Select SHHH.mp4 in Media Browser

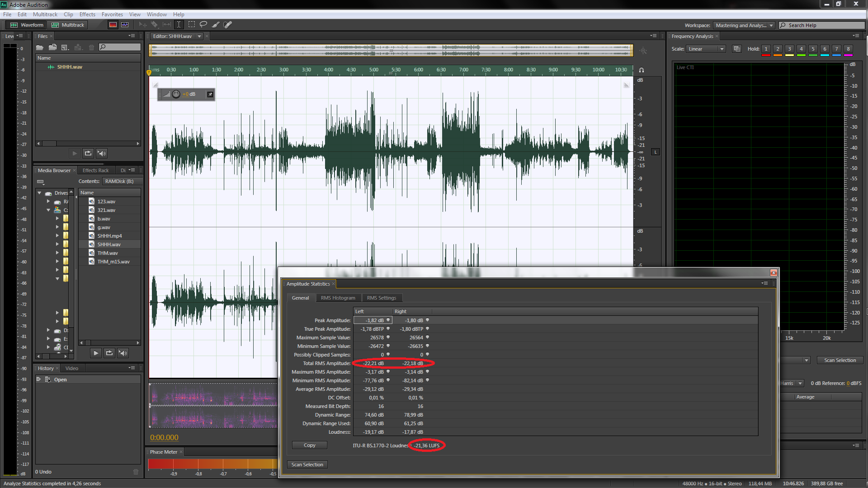109,236
